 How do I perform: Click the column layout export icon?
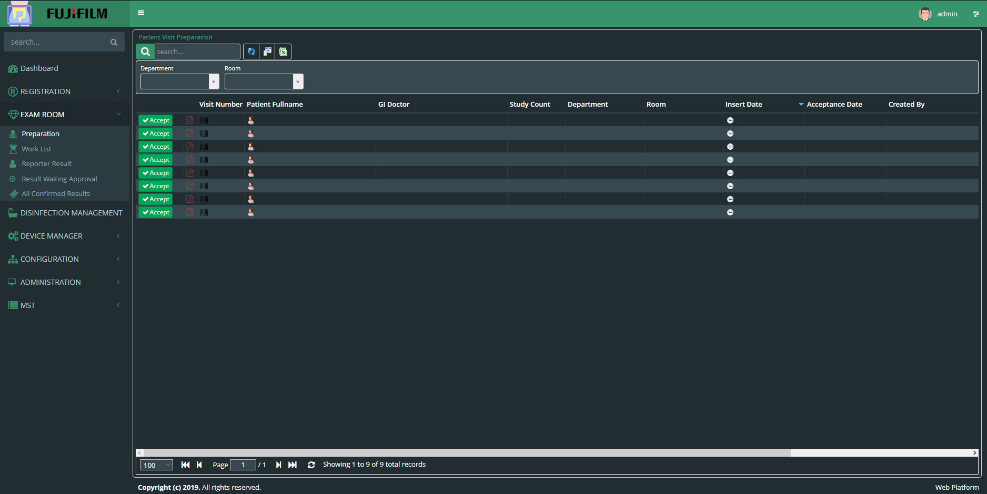(x=267, y=52)
